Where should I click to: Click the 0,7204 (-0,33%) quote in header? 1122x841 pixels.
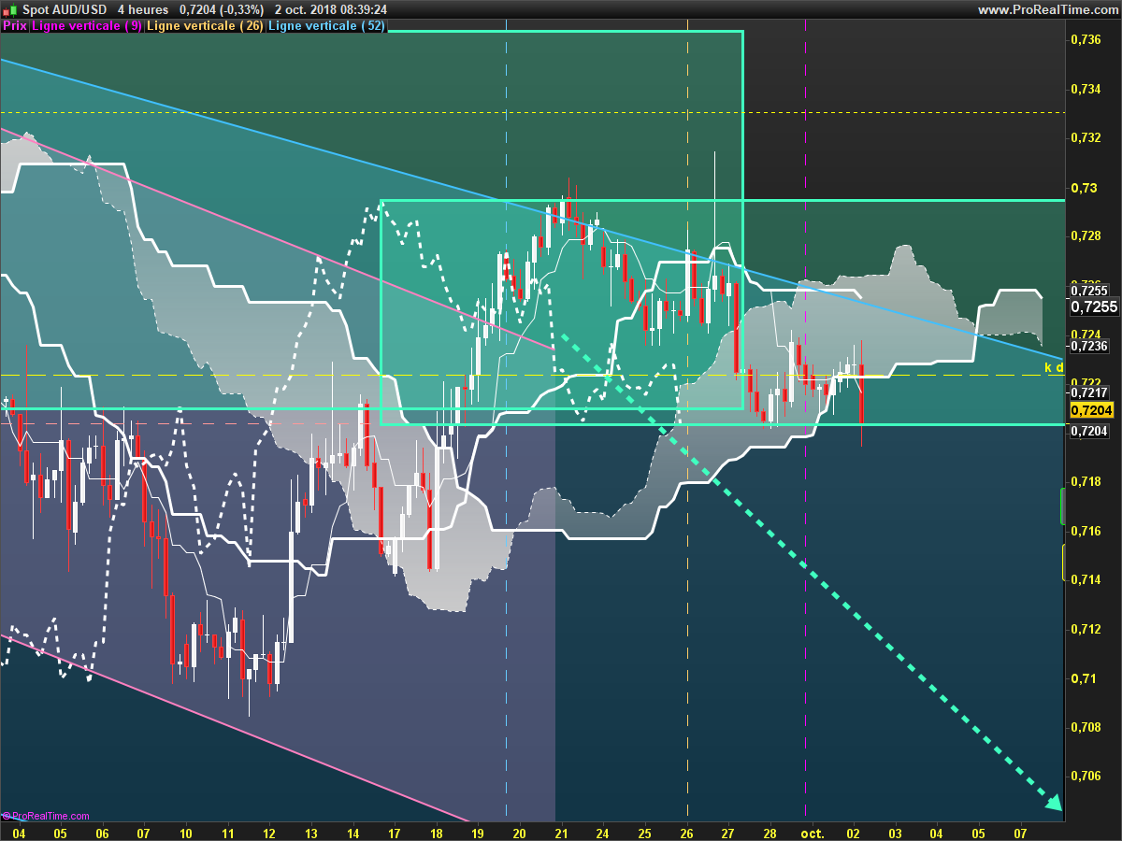tap(222, 9)
